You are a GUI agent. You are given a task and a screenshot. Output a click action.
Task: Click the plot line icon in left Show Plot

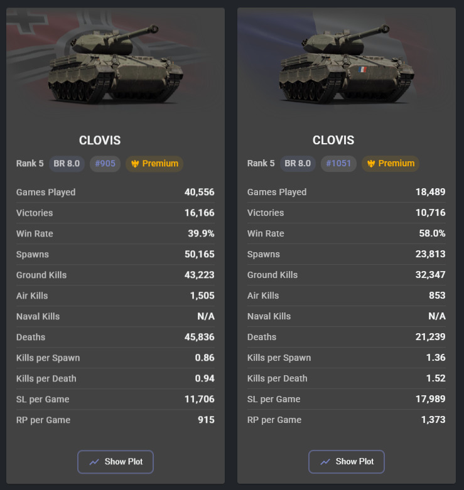tap(94, 462)
